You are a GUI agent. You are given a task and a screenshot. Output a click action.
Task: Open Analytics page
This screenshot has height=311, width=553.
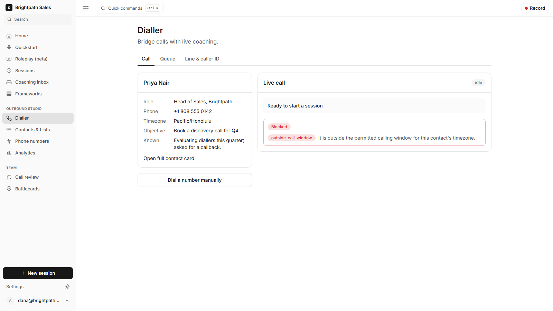(38, 153)
